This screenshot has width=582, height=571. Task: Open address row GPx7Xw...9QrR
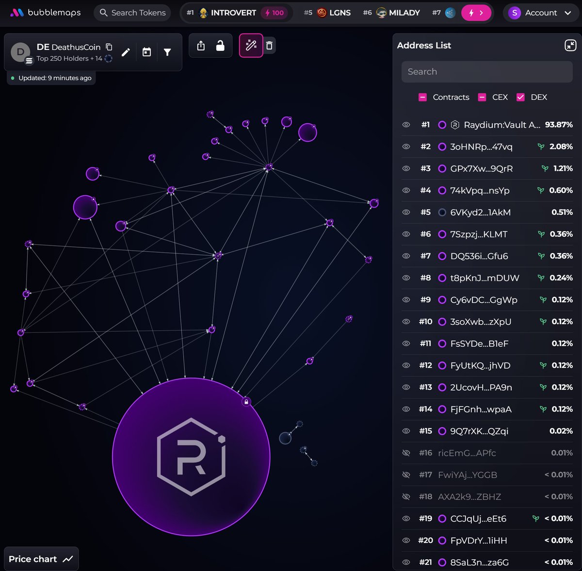(487, 168)
